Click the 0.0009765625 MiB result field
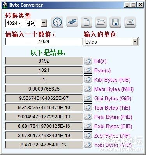Viewport: 146px width, 155px height. pyautogui.click(x=44, y=89)
